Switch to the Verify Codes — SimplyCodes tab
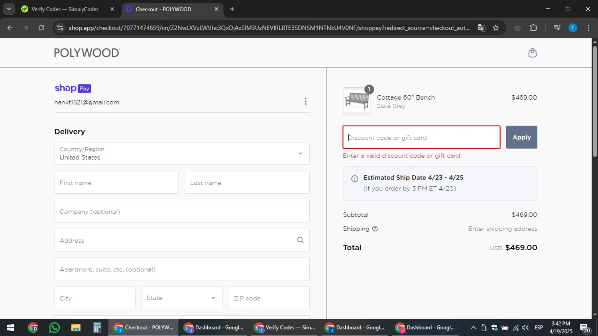This screenshot has height=336, width=598. tap(65, 9)
